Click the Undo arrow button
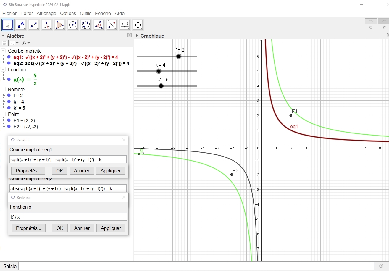Image resolution: width=389 pixels, height=271 pixels. pos(371,21)
